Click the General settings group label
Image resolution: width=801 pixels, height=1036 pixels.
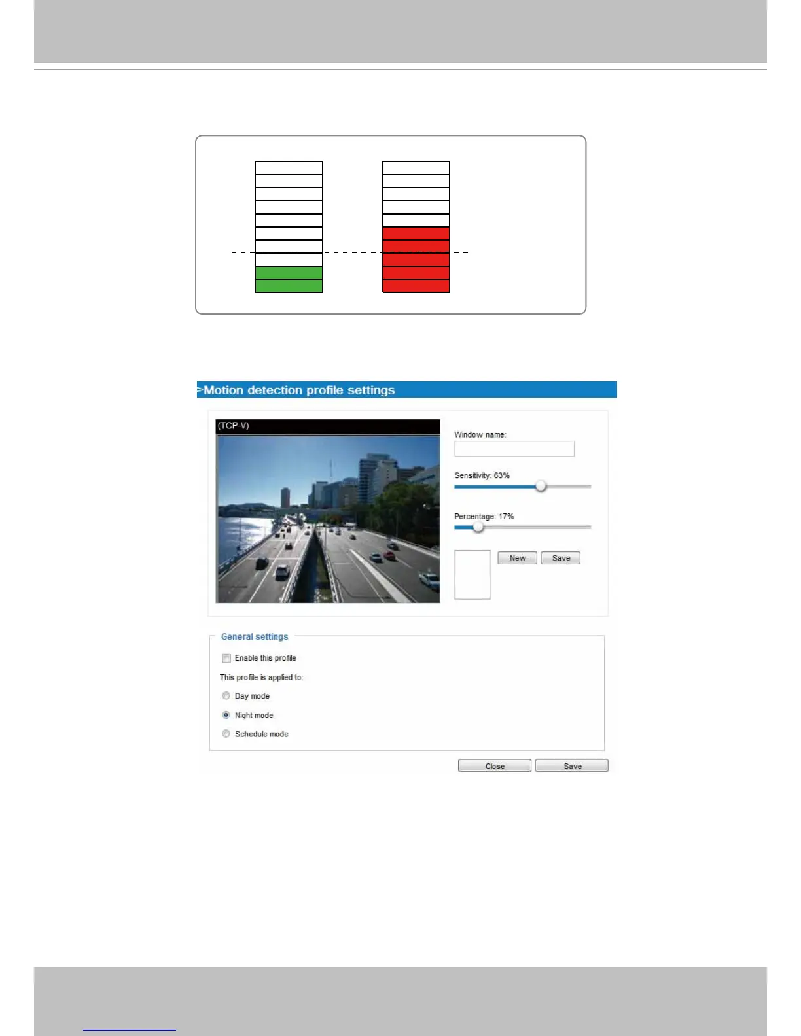click(x=255, y=636)
